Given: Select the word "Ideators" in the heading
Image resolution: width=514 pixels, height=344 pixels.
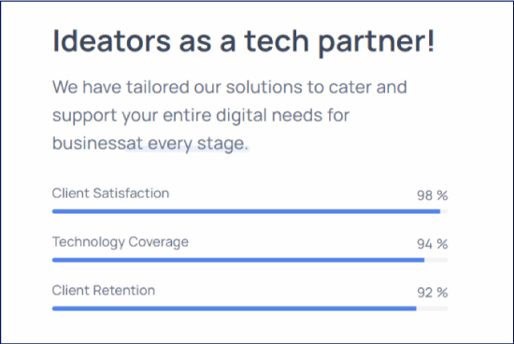Looking at the screenshot, I should (111, 41).
